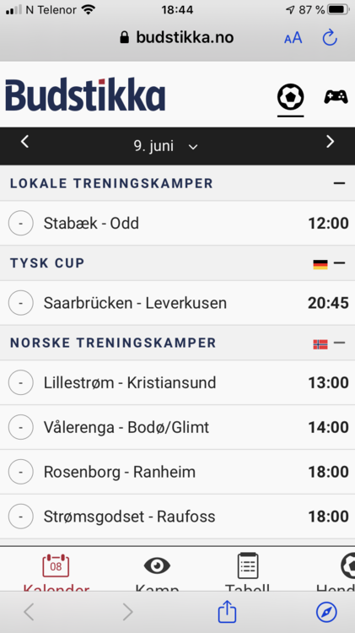Open the game controller esports section
Viewport: 355px width, 633px height.
tap(336, 97)
